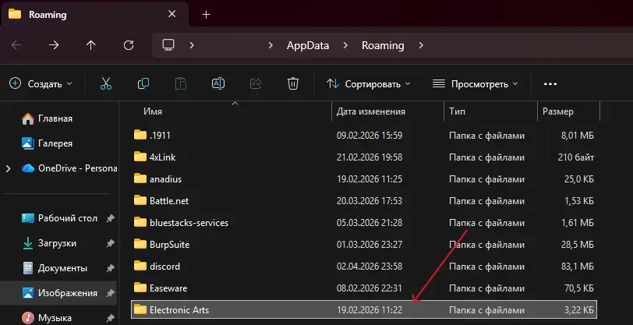The image size is (633, 325).
Task: Navigate forward with the right arrow
Action: [x=54, y=45]
